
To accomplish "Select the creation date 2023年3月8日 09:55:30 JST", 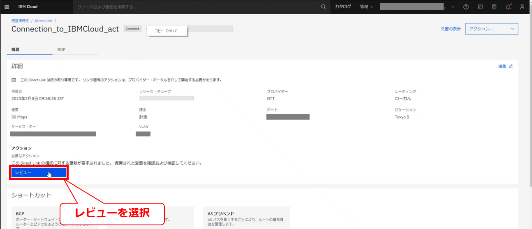I will click(x=37, y=98).
